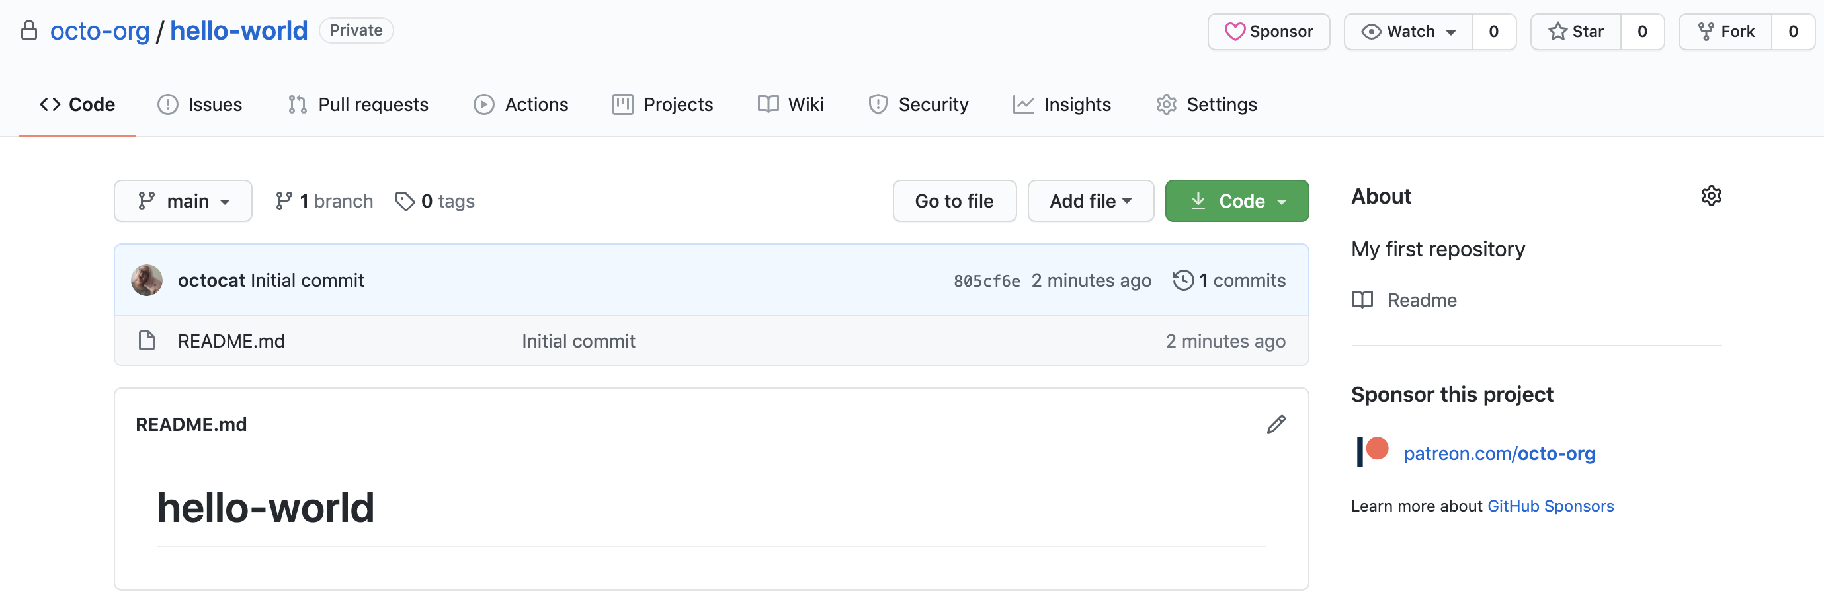View the 1 commits history link

(x=1229, y=280)
